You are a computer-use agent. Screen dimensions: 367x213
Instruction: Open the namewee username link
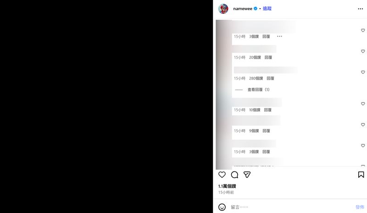pos(243,9)
